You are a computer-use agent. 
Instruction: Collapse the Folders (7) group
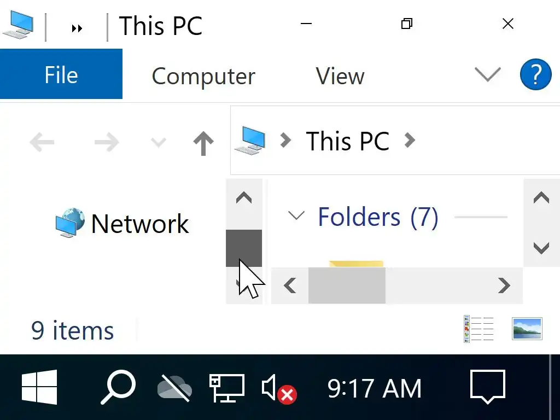pos(296,216)
